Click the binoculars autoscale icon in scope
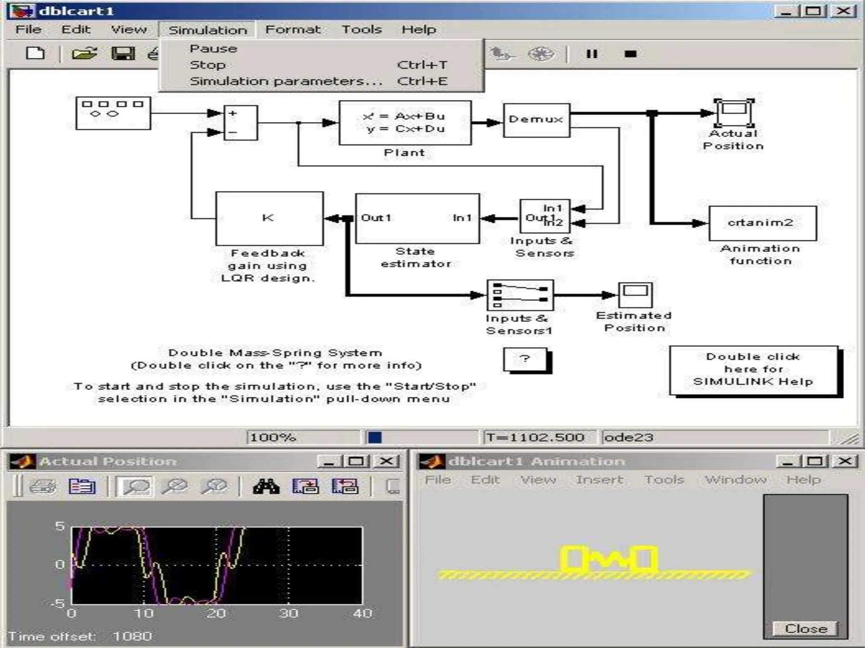 pos(266,486)
